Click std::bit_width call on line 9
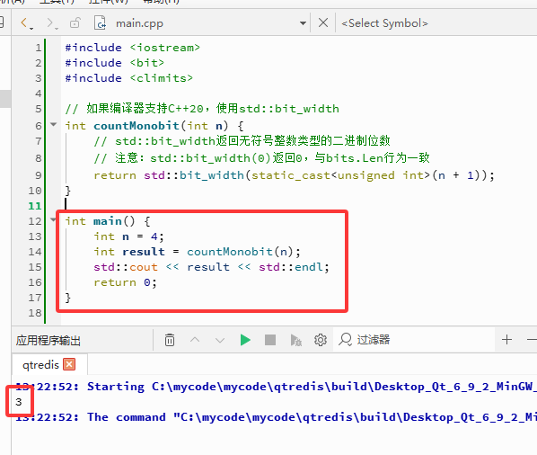This screenshot has width=537, height=455. pyautogui.click(x=194, y=175)
